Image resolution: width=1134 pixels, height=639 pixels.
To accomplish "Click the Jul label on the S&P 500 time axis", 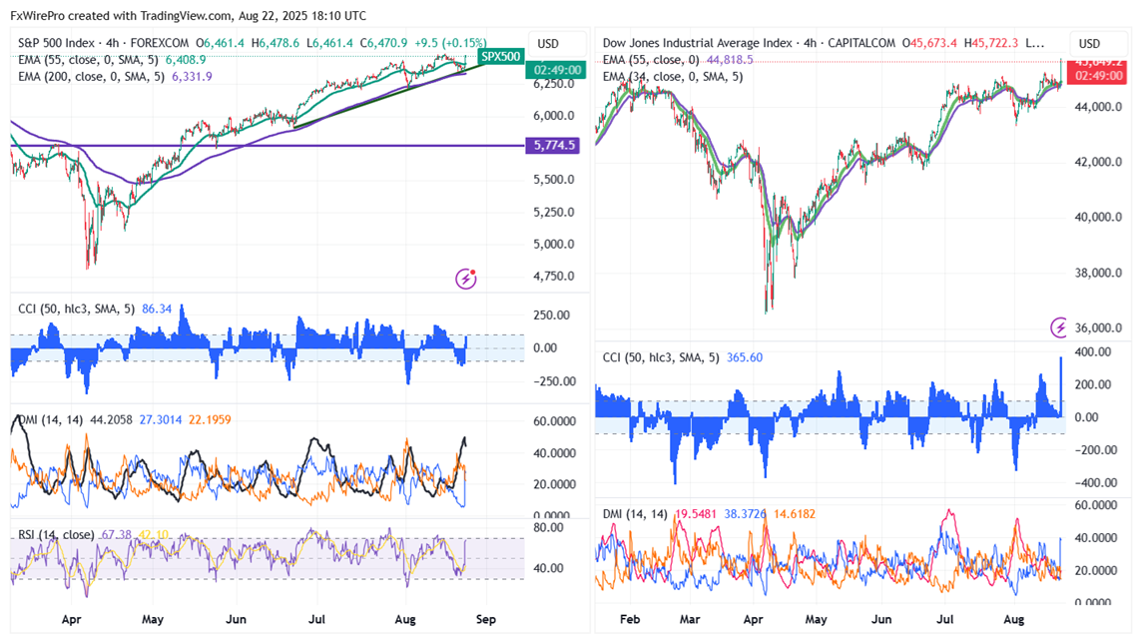I will (316, 619).
